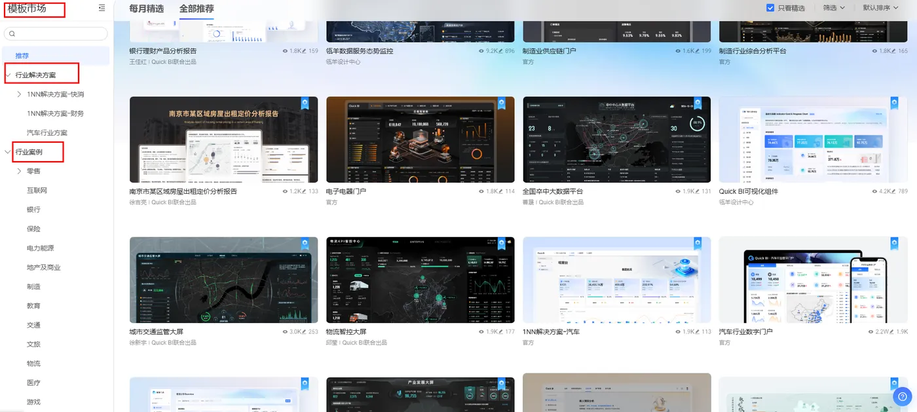Select the 互联网 industry category
This screenshot has width=917, height=412.
[37, 190]
